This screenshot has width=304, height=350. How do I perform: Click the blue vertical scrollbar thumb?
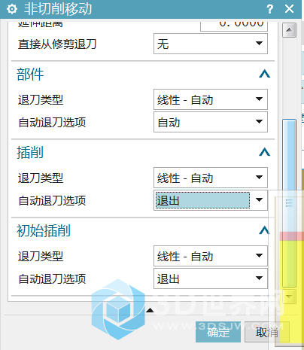coord(289,202)
